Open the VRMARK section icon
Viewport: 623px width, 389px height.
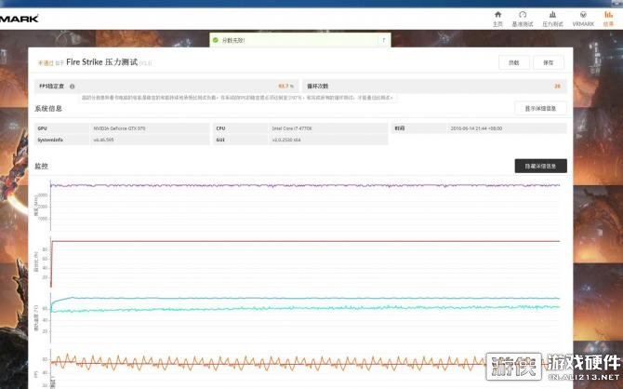[583, 19]
